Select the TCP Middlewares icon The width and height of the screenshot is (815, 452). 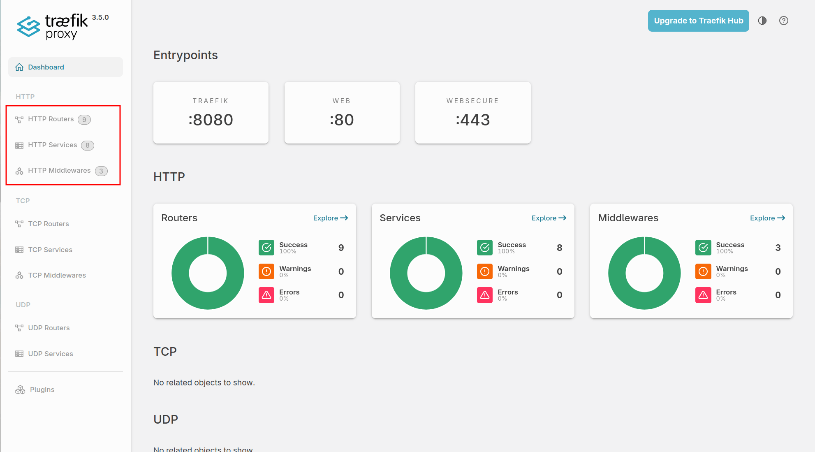[19, 275]
